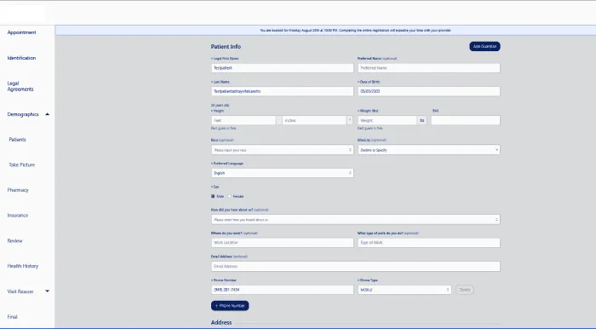Screen dimensions: 596x329
Task: Click the Weight input field
Action: pyautogui.click(x=387, y=120)
